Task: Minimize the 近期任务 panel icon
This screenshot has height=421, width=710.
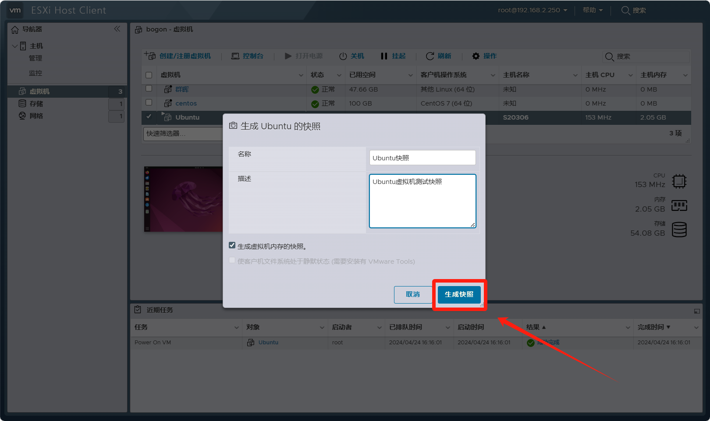Action: [x=697, y=311]
